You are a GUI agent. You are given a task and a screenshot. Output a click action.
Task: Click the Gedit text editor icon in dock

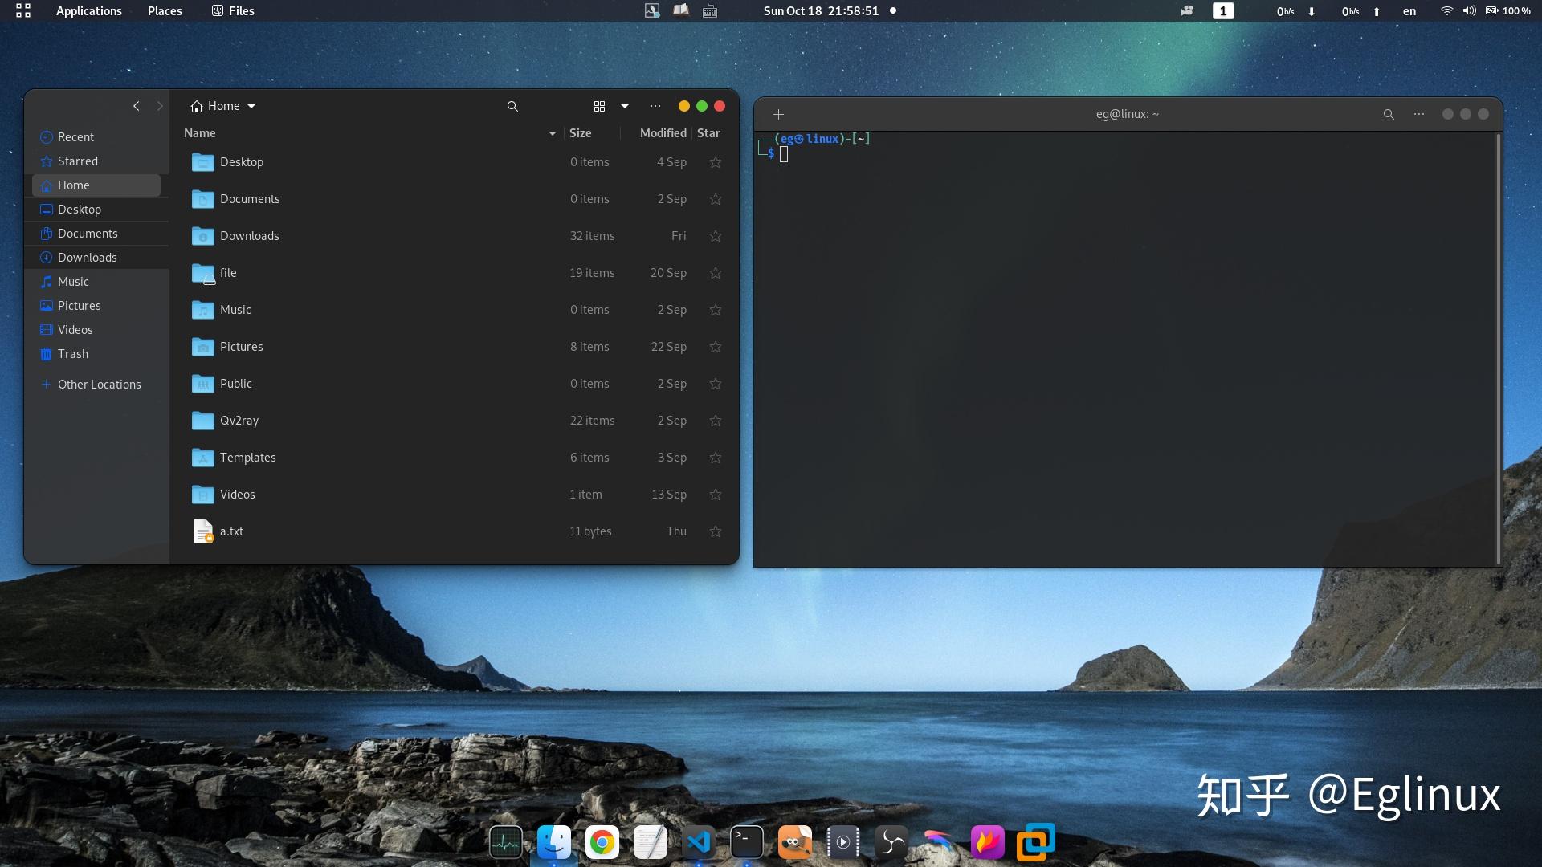click(x=649, y=843)
